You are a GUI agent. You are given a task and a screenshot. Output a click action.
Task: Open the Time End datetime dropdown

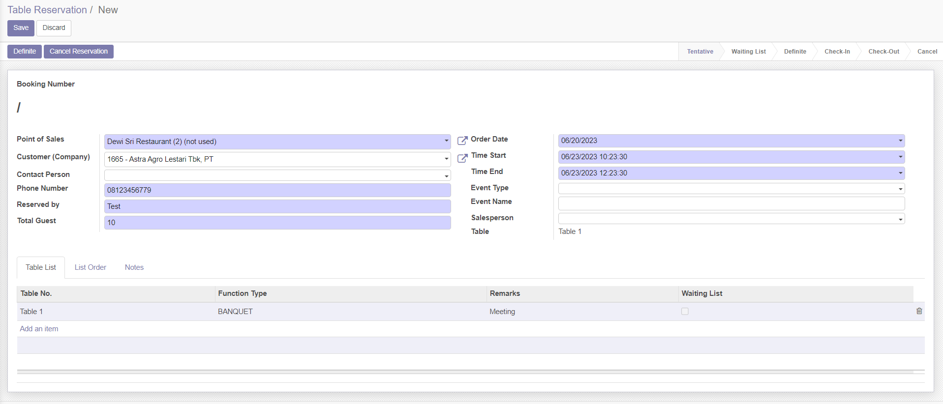[900, 173]
